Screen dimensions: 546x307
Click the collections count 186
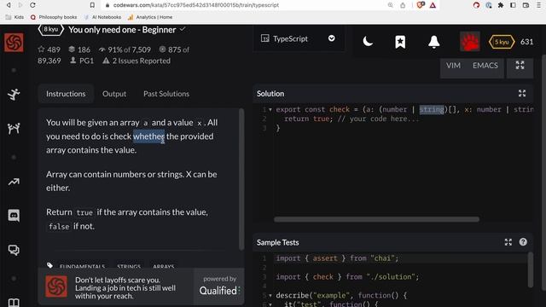79,49
